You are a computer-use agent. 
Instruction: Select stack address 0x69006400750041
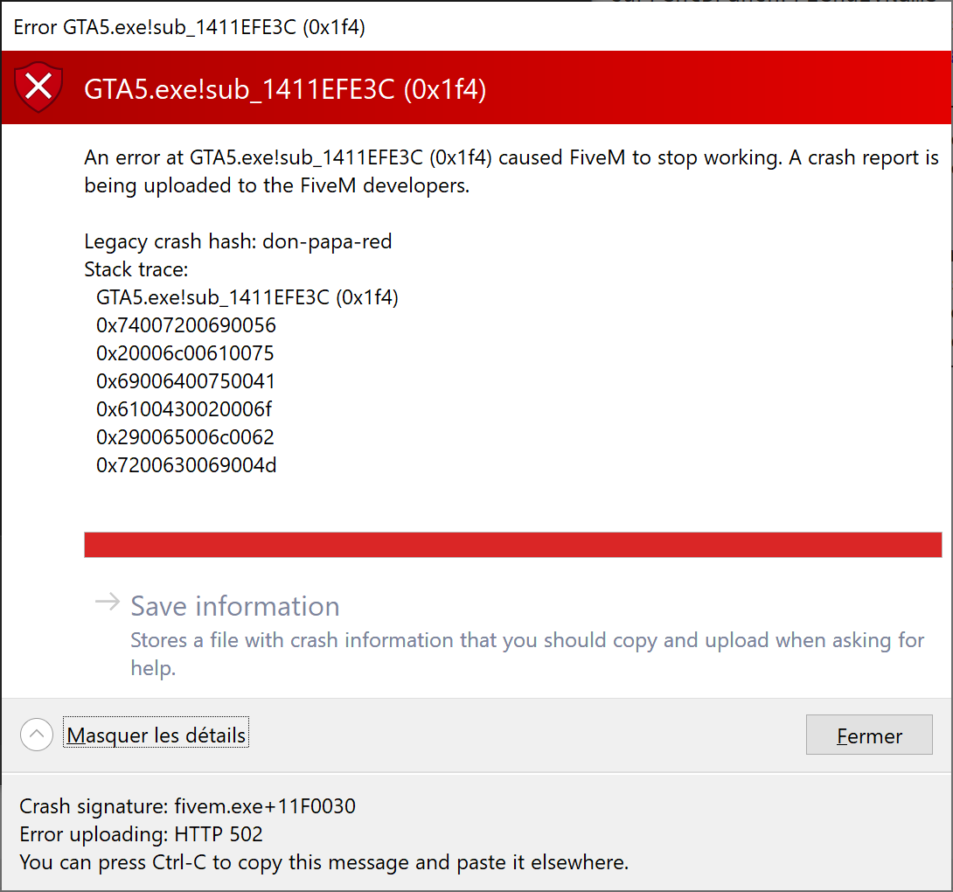pyautogui.click(x=185, y=381)
